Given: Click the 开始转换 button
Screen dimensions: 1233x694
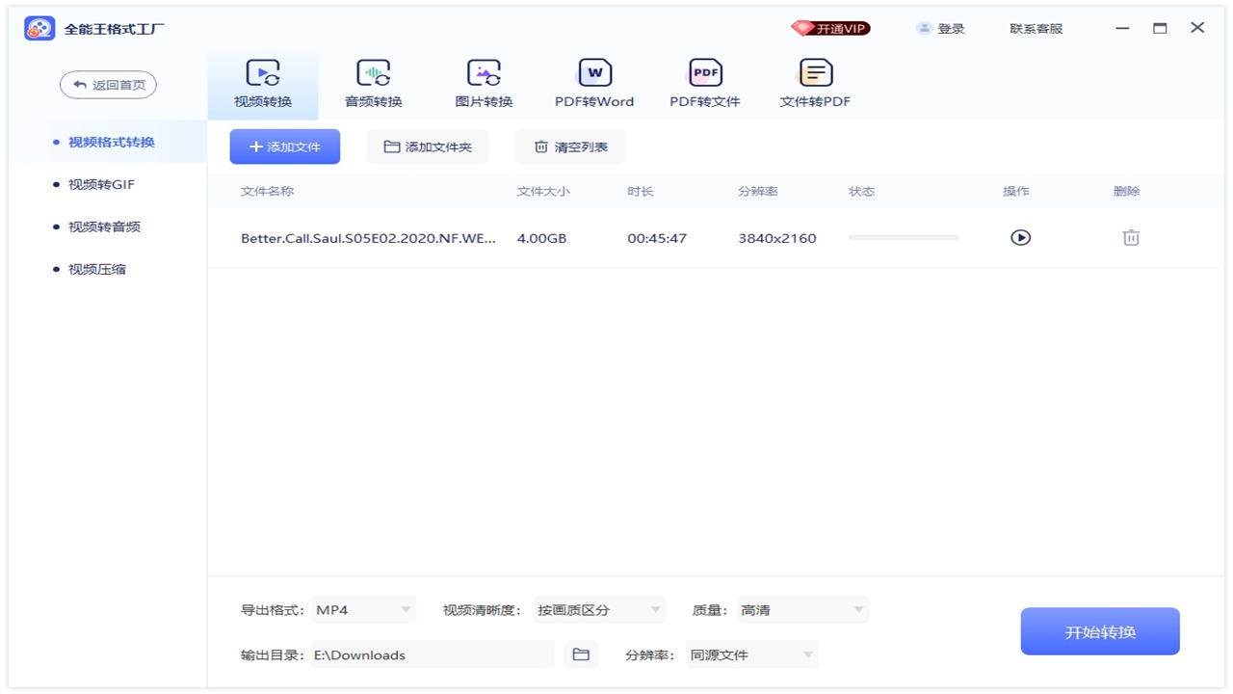Looking at the screenshot, I should [1099, 630].
